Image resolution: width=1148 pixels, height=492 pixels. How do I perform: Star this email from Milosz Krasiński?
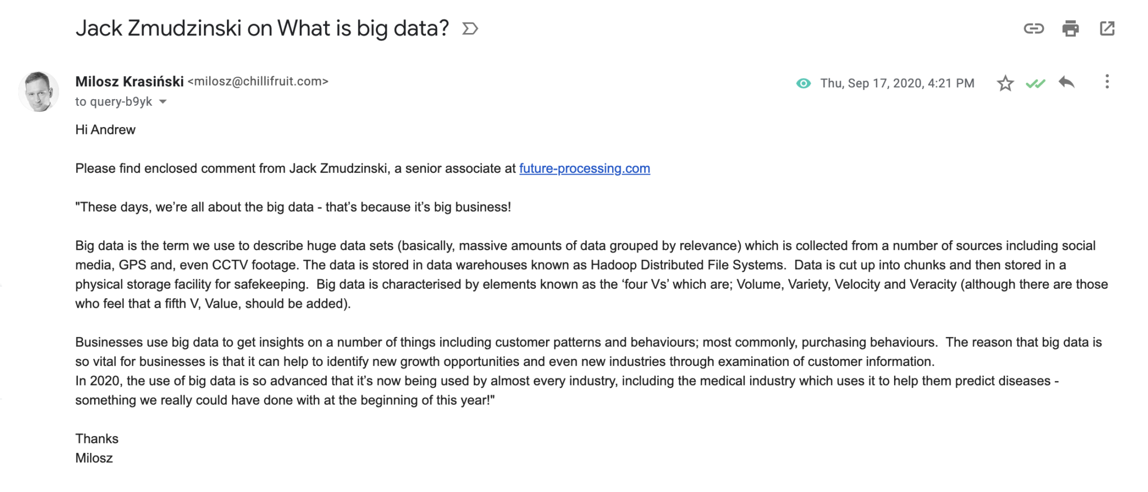(1005, 83)
